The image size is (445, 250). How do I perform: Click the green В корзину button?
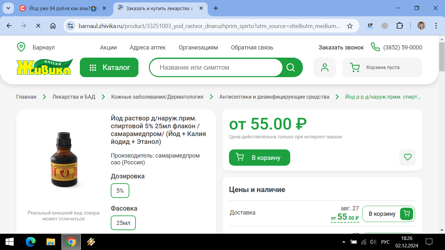[x=260, y=158]
